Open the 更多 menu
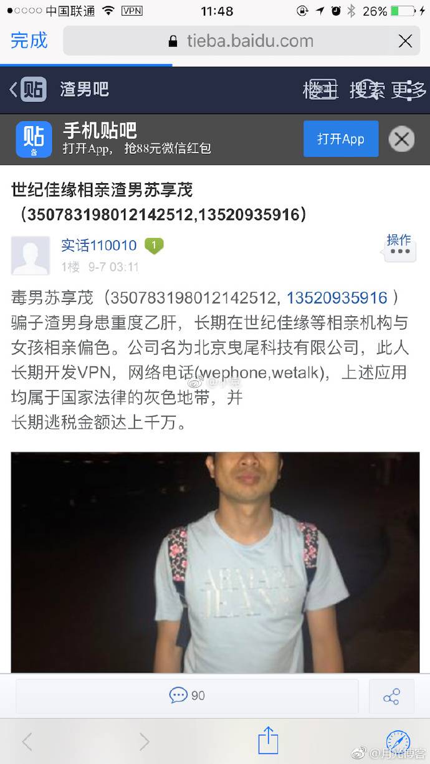Screen dimensions: 430x764 tap(409, 90)
